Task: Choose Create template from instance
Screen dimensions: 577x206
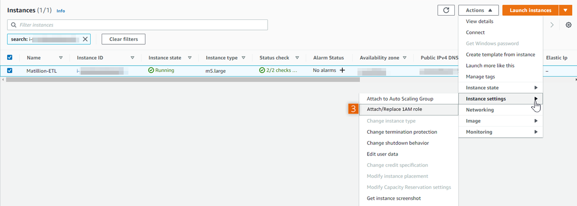Action: pos(501,54)
